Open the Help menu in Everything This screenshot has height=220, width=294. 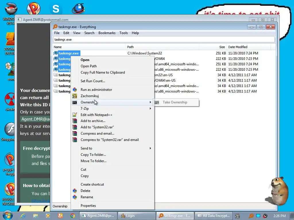click(x=135, y=33)
